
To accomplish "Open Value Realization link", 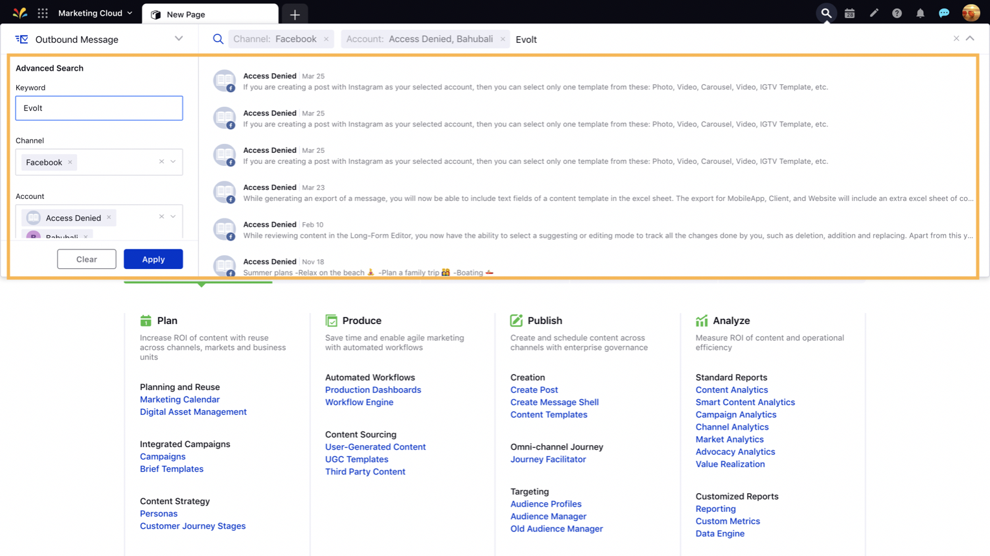I will 730,464.
